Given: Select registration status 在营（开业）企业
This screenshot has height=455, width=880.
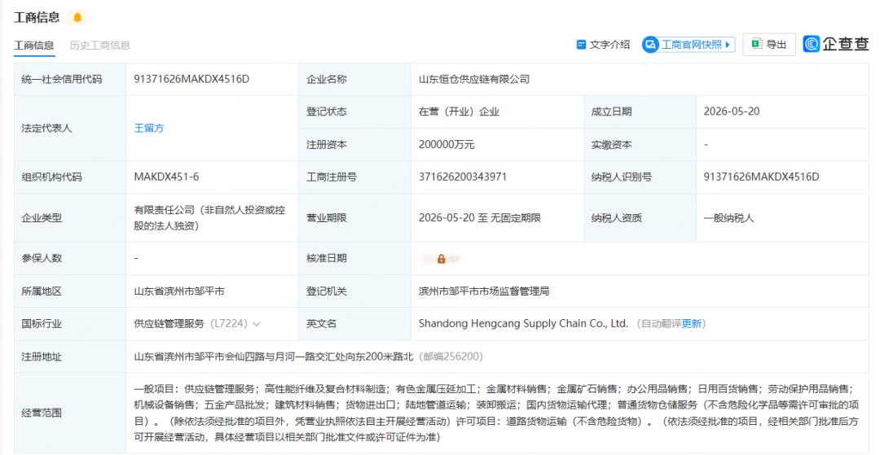Looking at the screenshot, I should point(459,112).
